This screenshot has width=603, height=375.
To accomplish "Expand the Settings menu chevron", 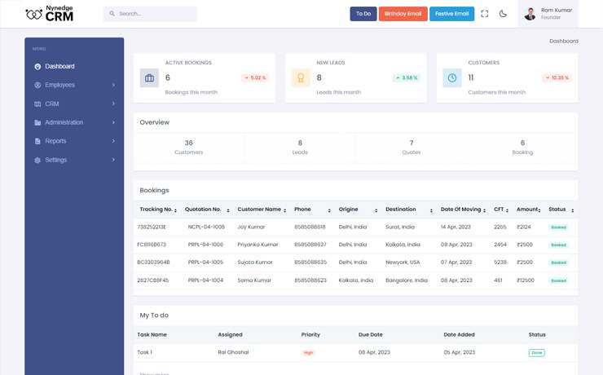I will coord(113,160).
